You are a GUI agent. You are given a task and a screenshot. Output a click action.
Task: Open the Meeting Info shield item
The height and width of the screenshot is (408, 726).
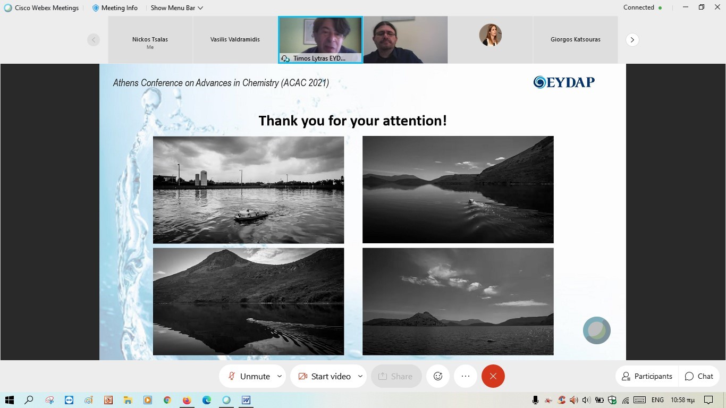pyautogui.click(x=115, y=8)
